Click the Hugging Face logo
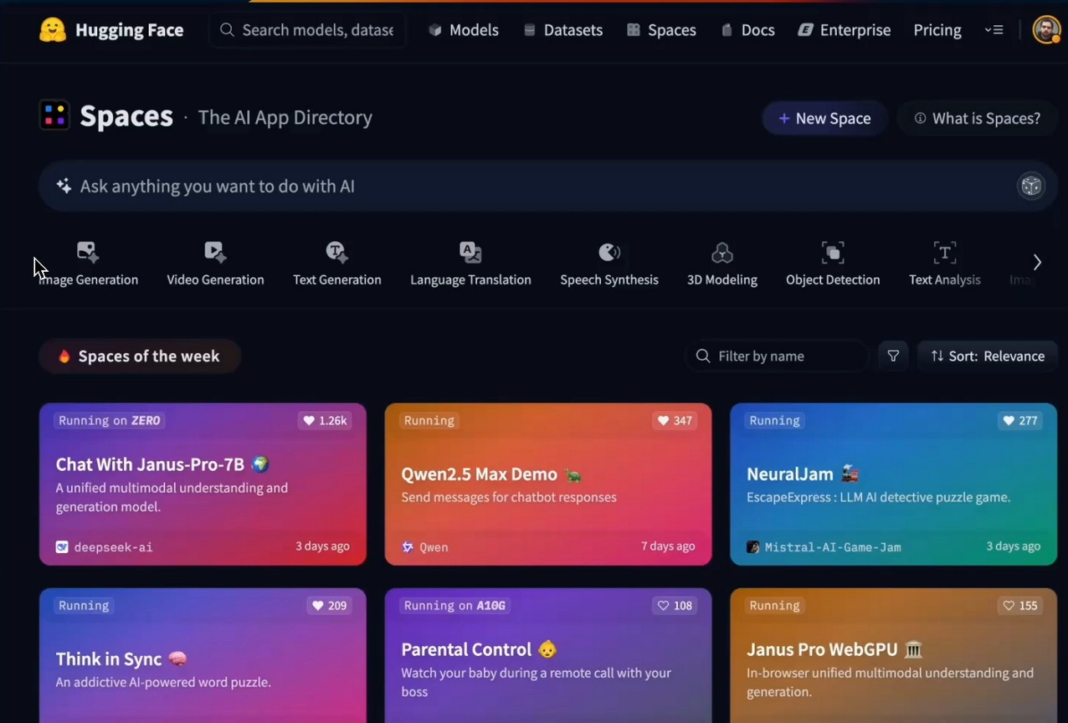 point(53,30)
